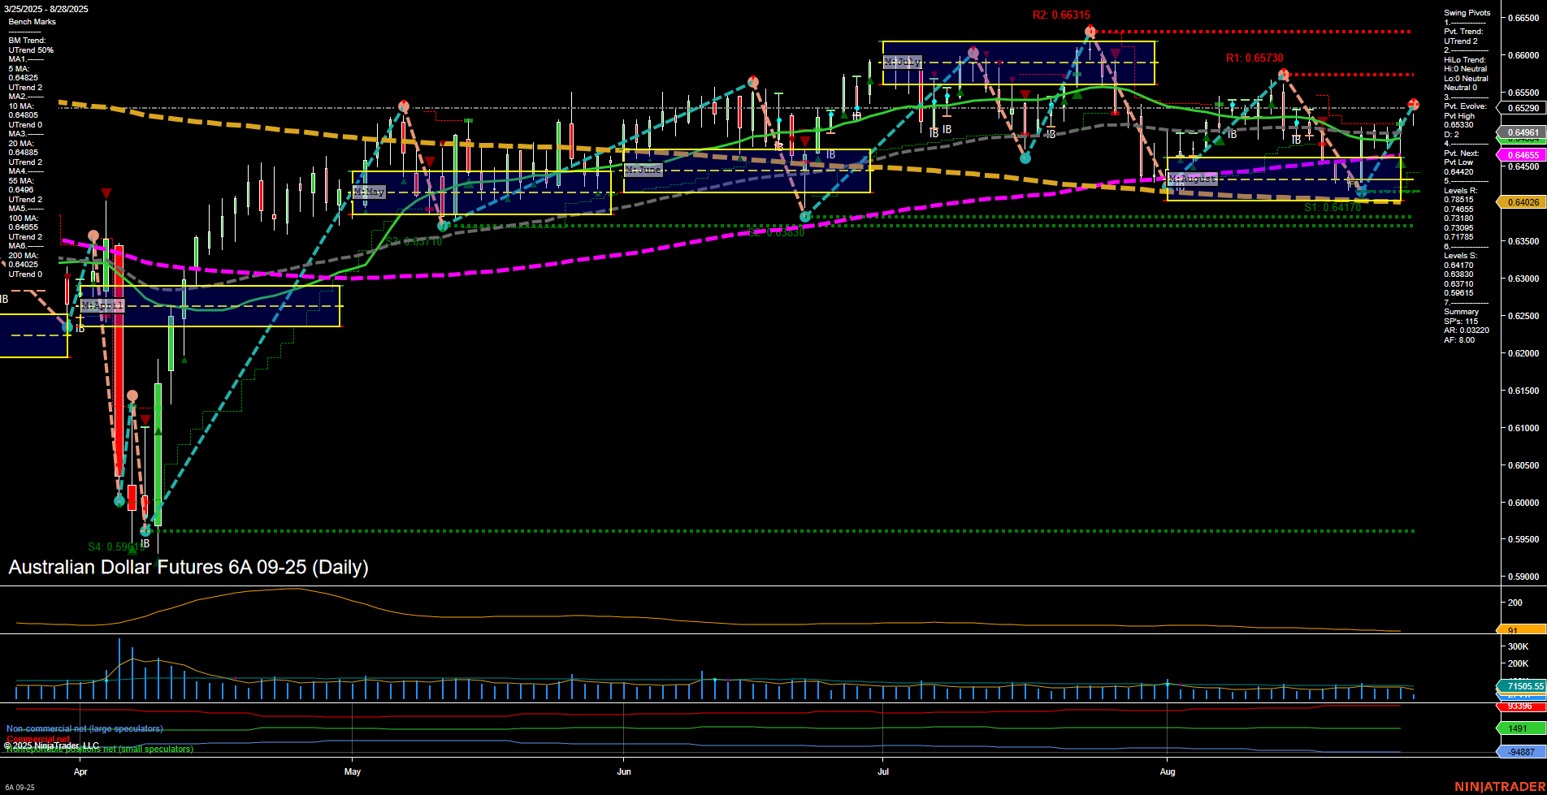Click the Nonreportable positions net (small speculators) legend

100,749
